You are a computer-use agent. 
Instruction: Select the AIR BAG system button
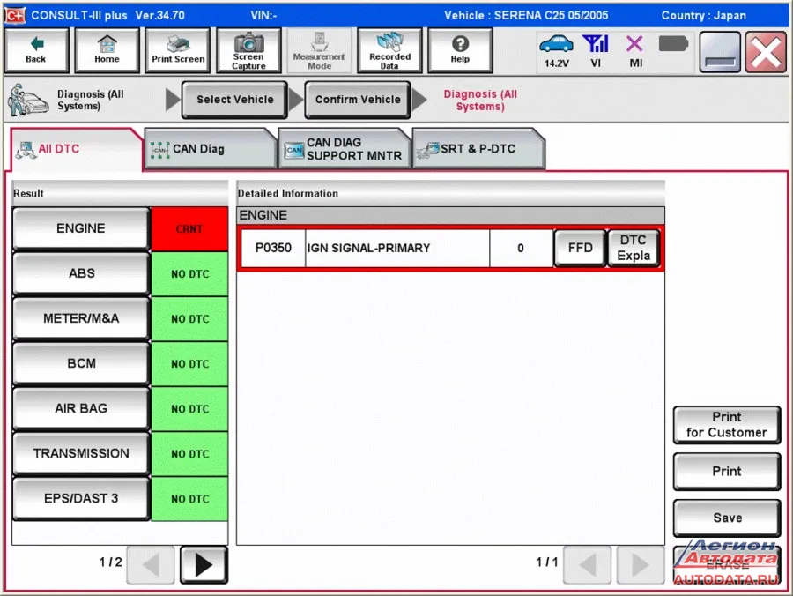click(x=81, y=409)
